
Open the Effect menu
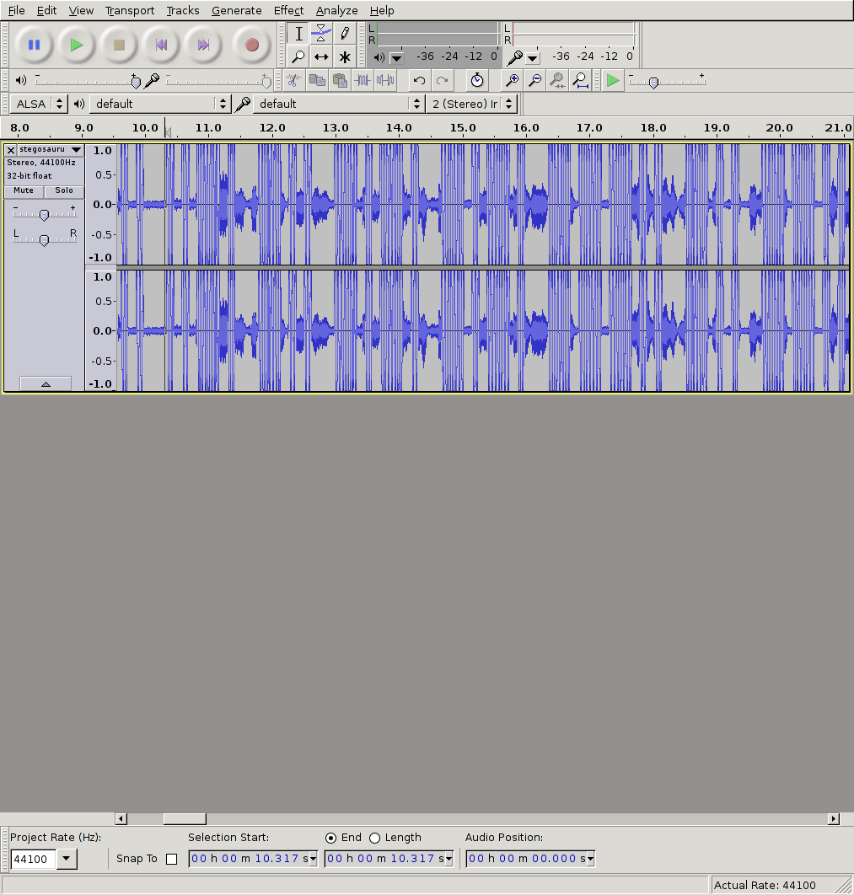(288, 10)
